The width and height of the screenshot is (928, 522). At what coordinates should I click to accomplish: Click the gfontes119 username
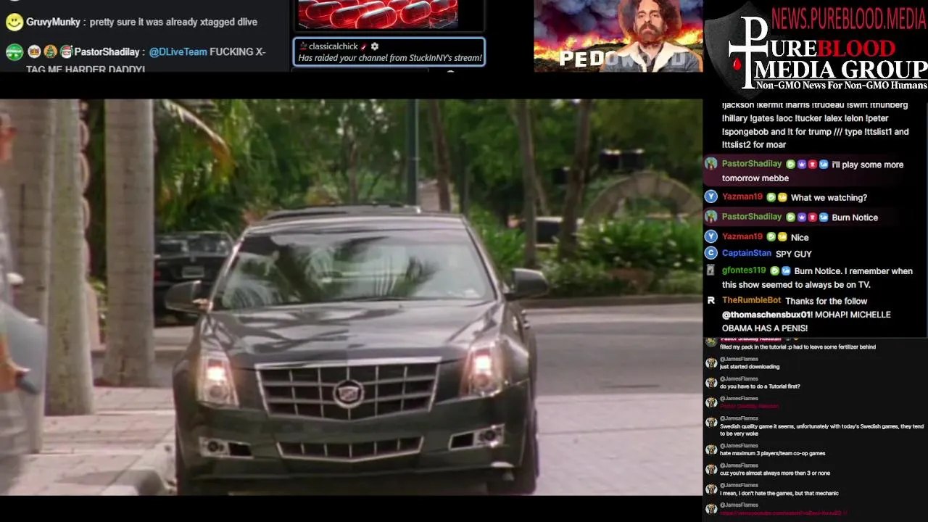[x=744, y=270]
